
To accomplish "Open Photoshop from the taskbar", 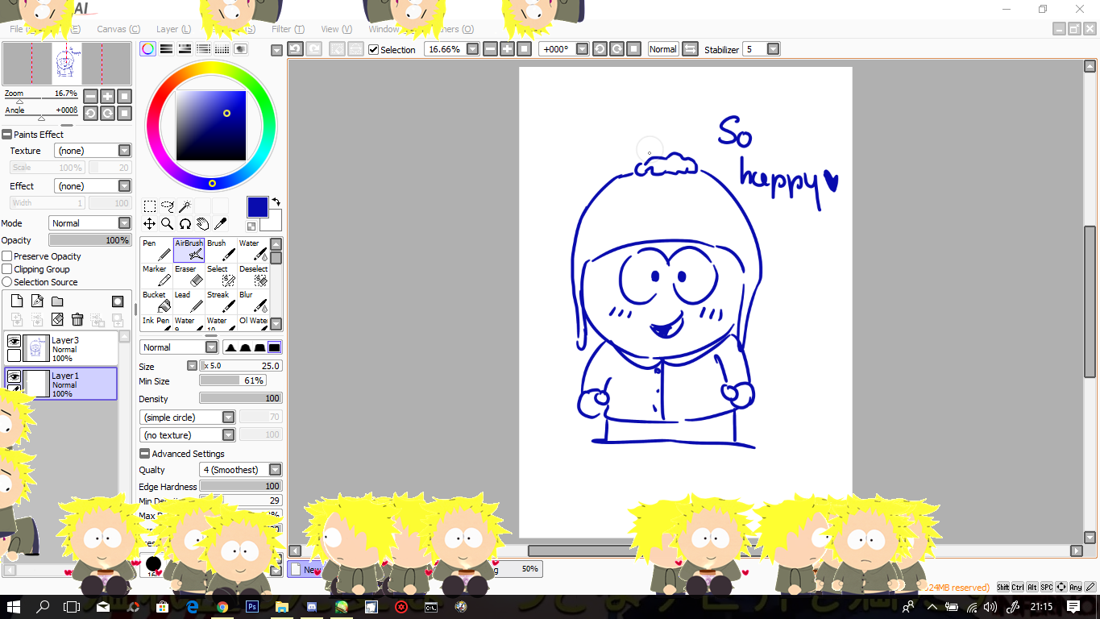I will [x=251, y=607].
